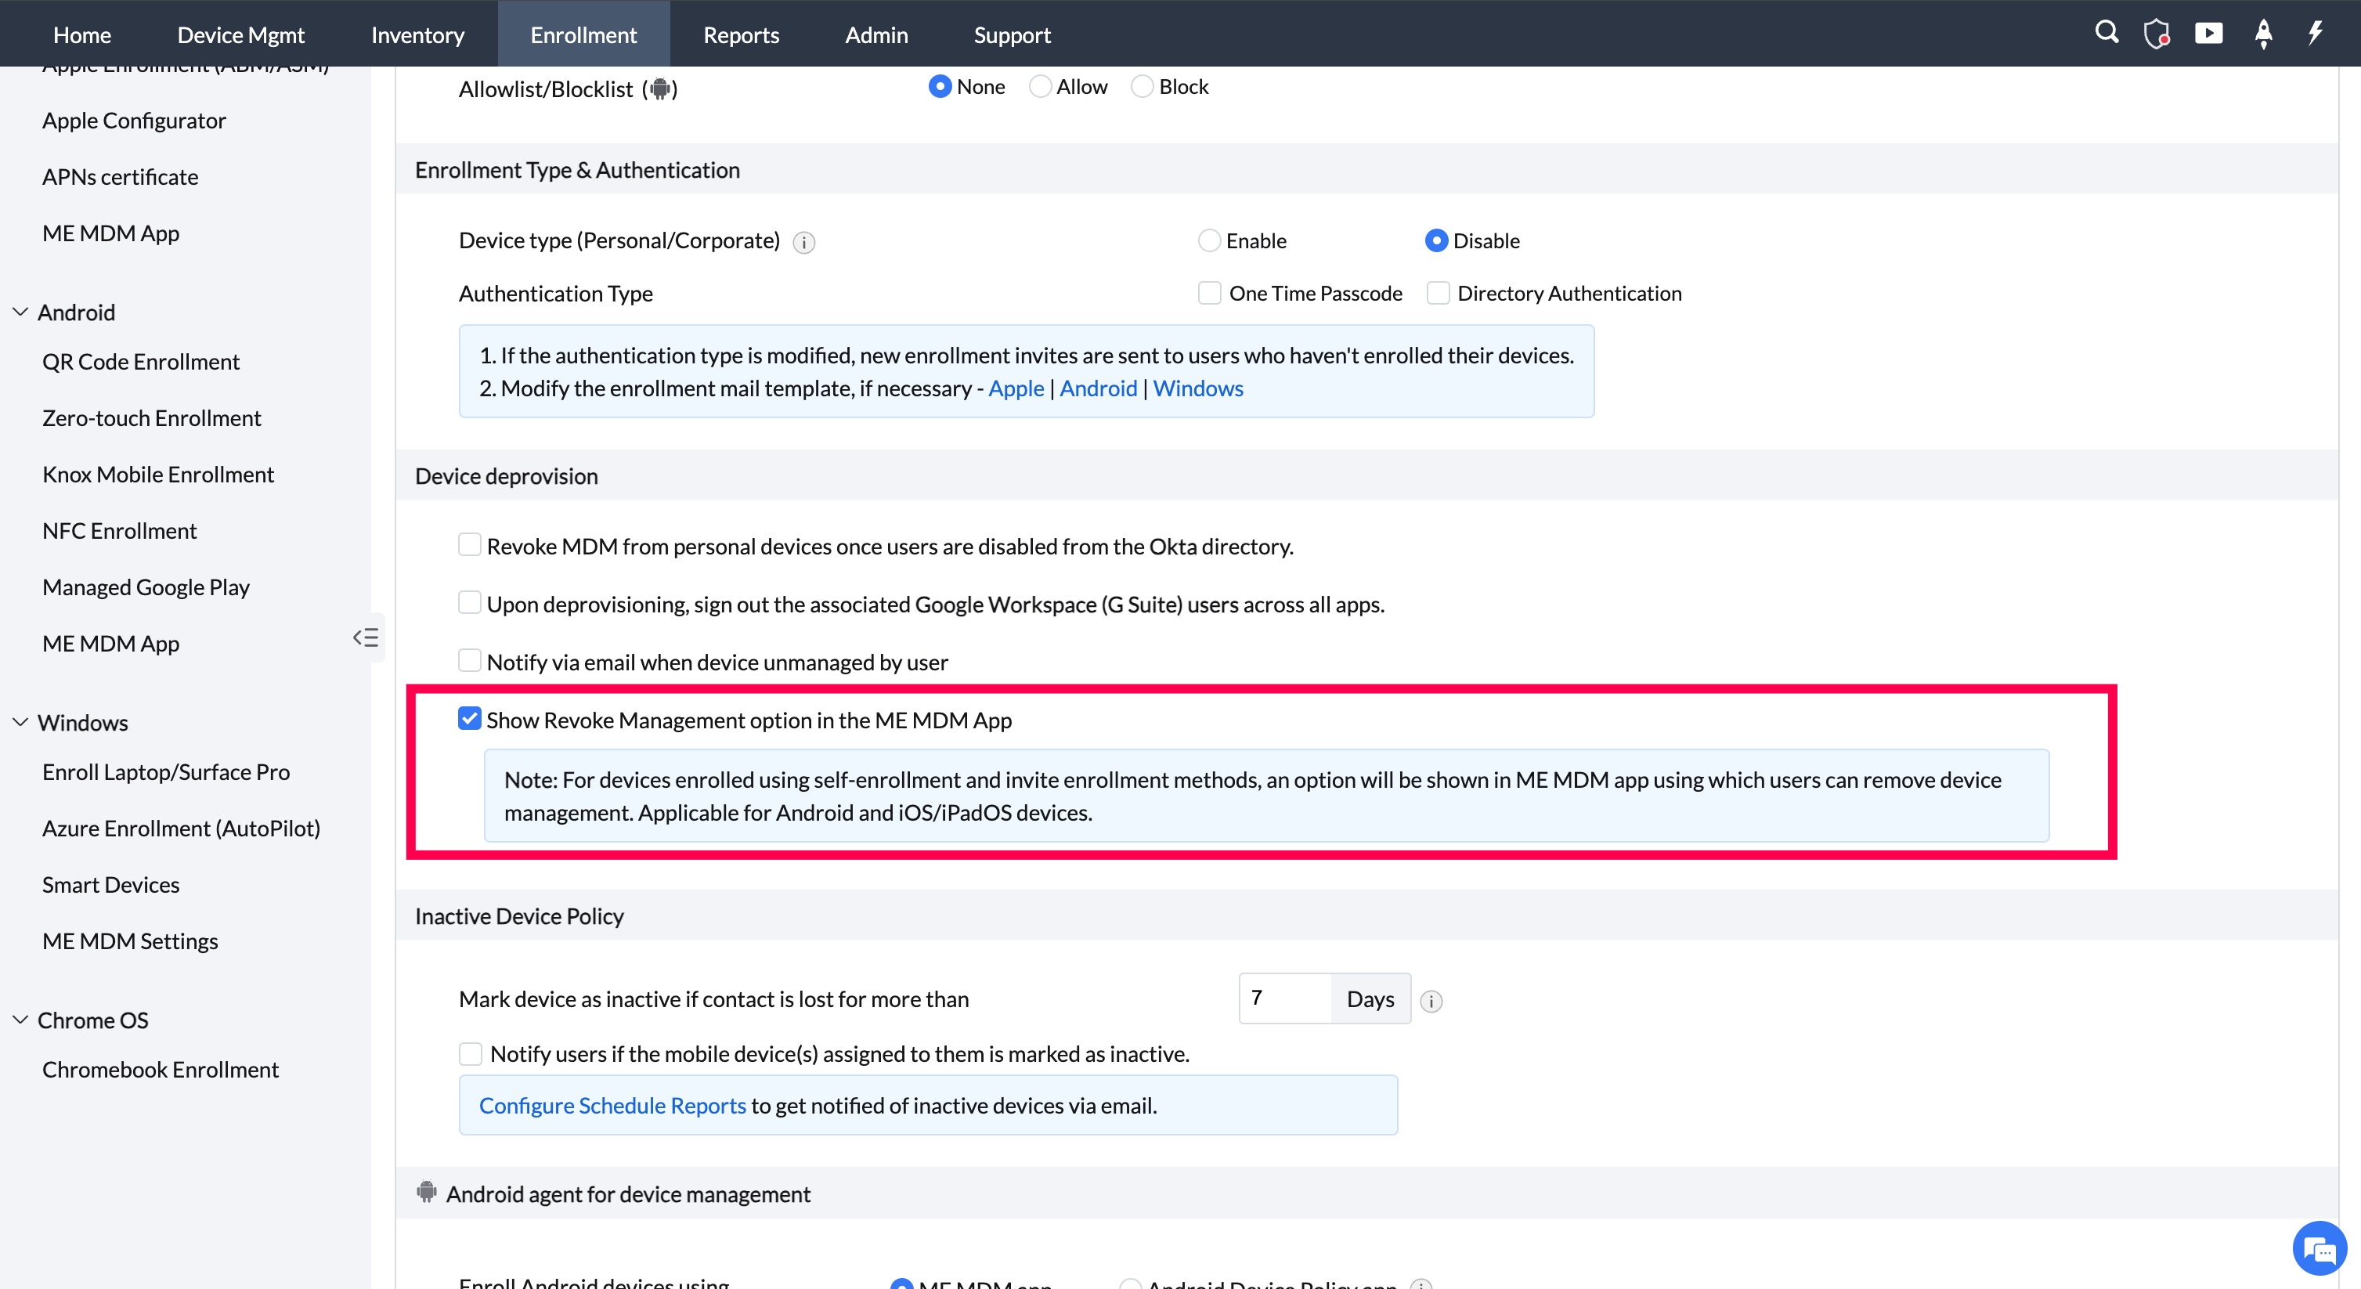Enable One Time Passcode authentication
Screen dimensions: 2361x1289
(x=1209, y=294)
